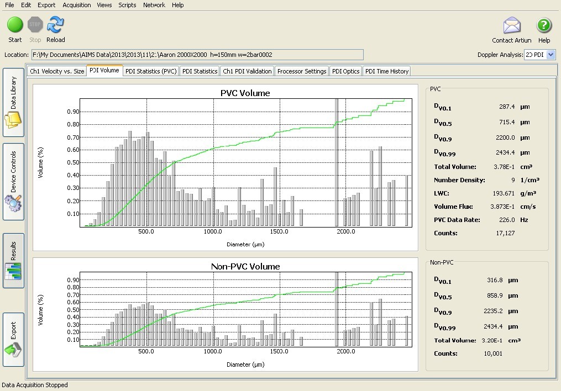The image size is (561, 391).
Task: Open Contact Artium envelope icon
Action: pyautogui.click(x=511, y=26)
